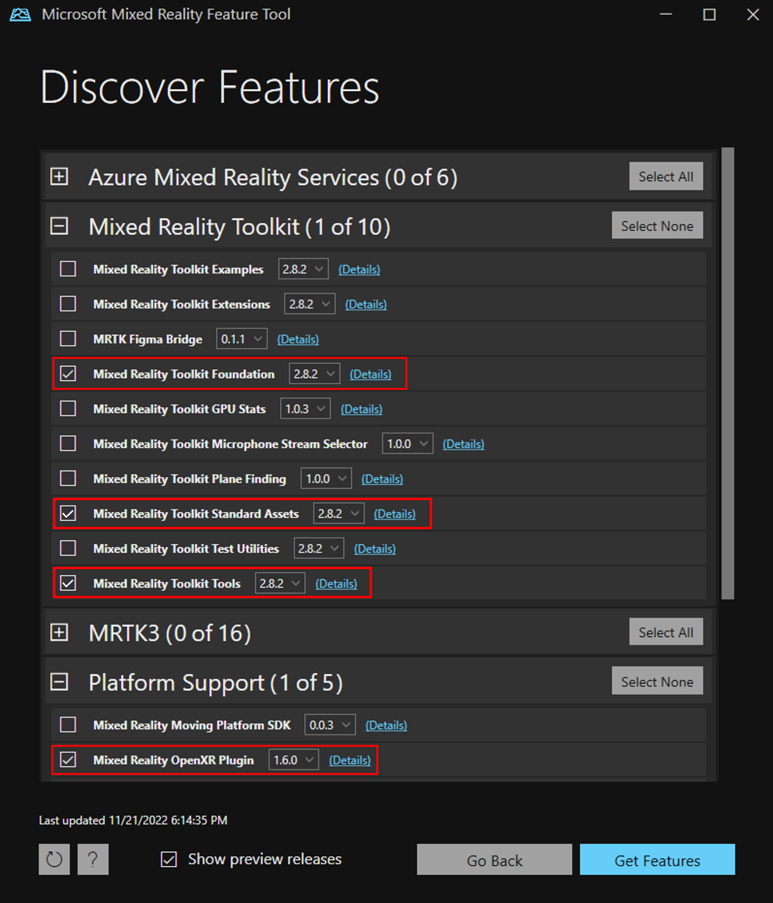The height and width of the screenshot is (903, 773).
Task: Expand Azure Mixed Reality Services section
Action: tap(59, 177)
